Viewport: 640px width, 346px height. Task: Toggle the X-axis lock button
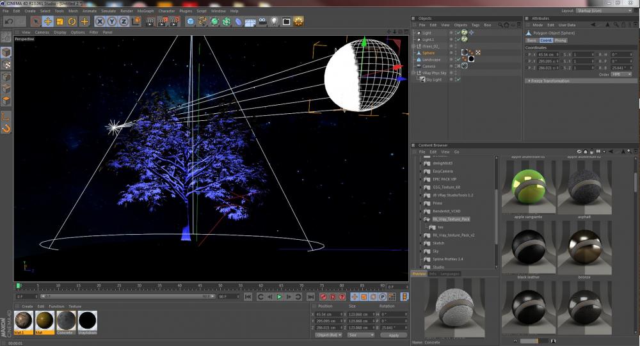pos(100,21)
